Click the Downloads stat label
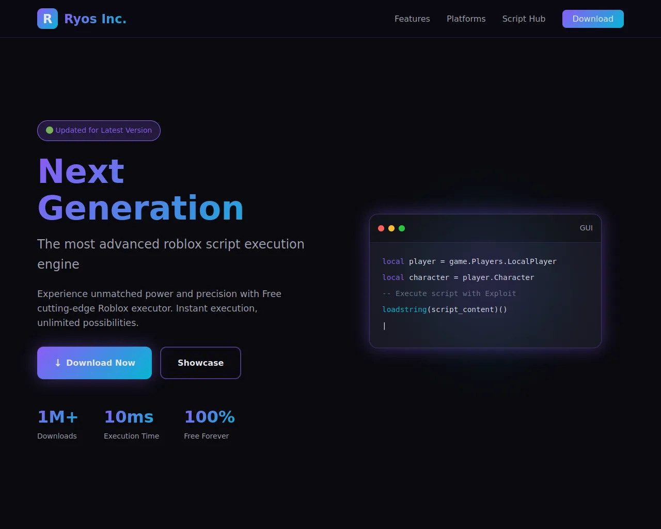The image size is (661, 529). [57, 436]
